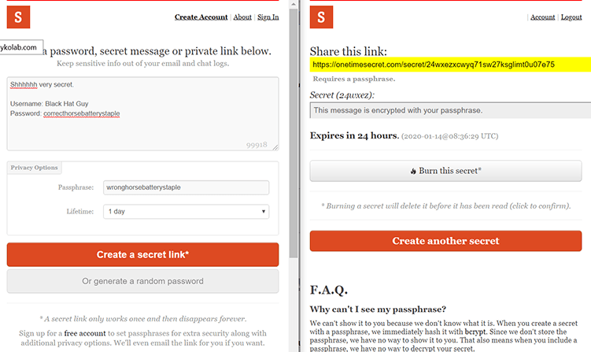591x352 pixels.
Task: Click the 'ykolab.com' tooltip text
Action: 18,47
